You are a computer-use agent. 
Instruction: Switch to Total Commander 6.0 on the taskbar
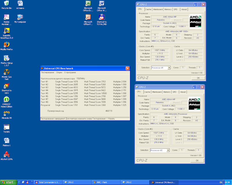tap(48, 182)
